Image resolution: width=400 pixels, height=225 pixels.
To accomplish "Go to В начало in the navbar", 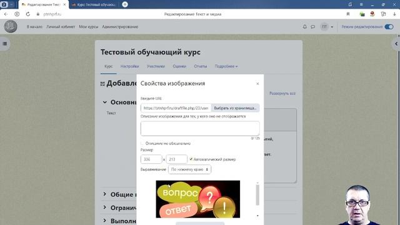I will [35, 27].
